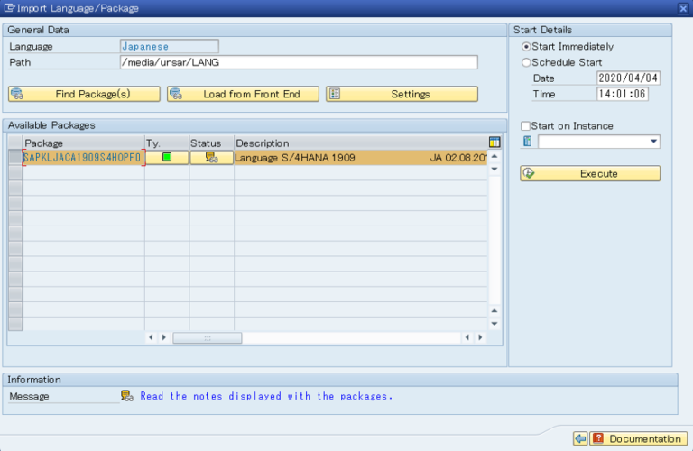Open the instance selection dropdown
Viewport: 693px width, 451px height.
point(653,142)
